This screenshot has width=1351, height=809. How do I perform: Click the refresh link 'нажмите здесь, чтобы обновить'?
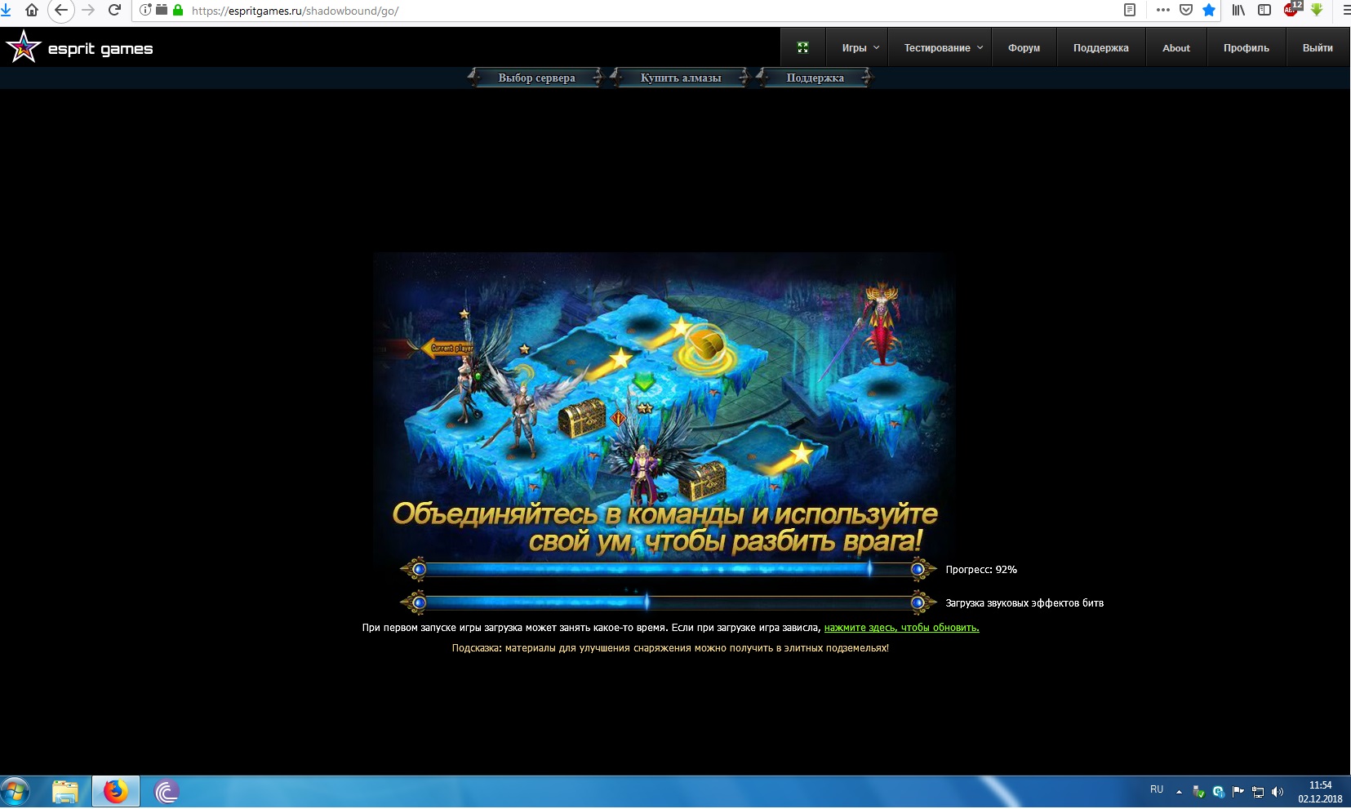click(x=901, y=628)
